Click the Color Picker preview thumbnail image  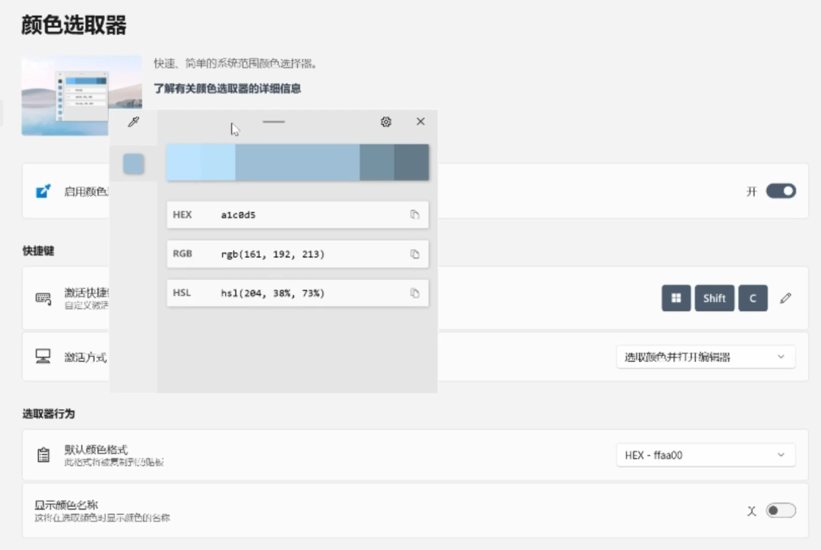[81, 95]
